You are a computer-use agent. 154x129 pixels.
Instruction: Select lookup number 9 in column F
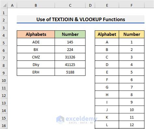132,102
